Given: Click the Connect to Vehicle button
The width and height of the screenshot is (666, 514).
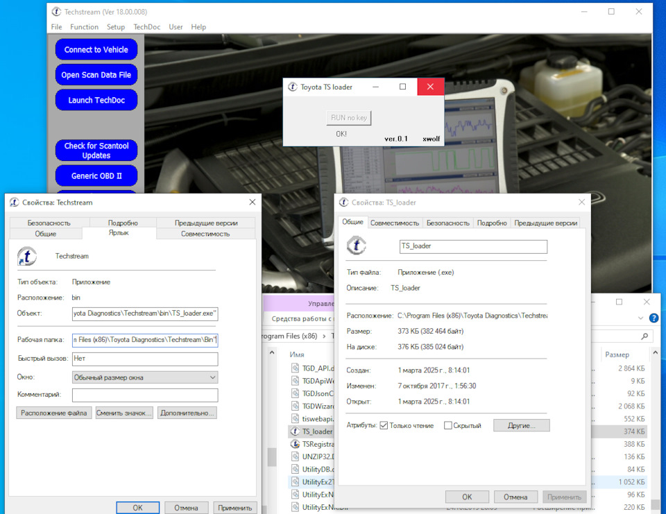Looking at the screenshot, I should click(96, 50).
